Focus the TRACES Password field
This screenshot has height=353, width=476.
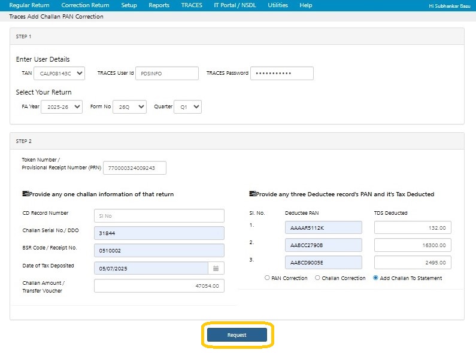click(x=281, y=73)
